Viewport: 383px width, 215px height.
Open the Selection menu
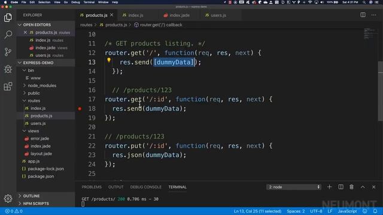coord(44,2)
